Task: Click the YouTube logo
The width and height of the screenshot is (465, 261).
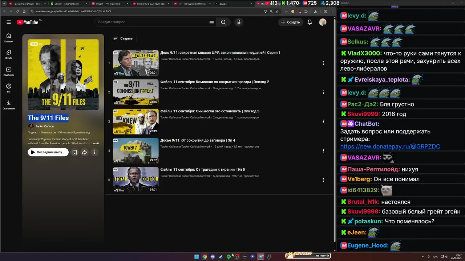Action: [x=28, y=22]
